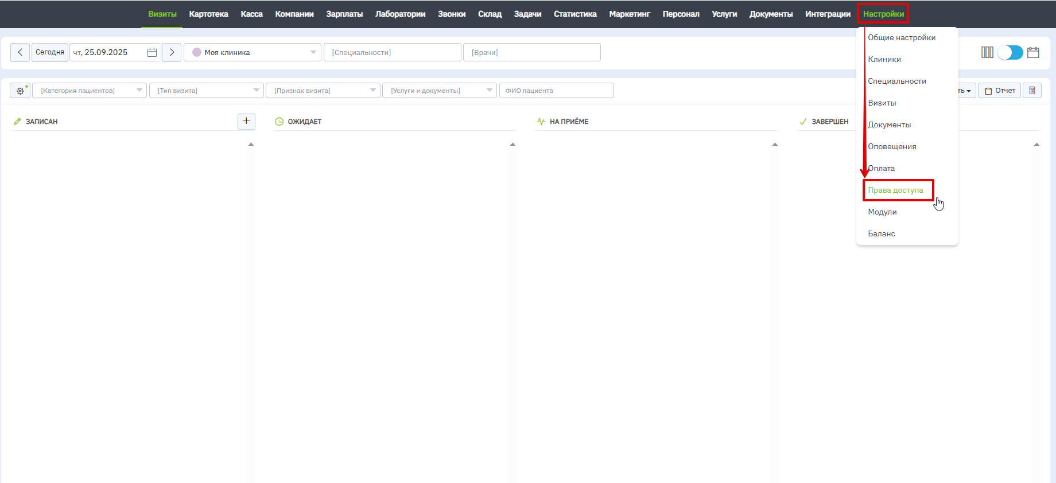Click the clinic color circle swatch
1056x483 pixels.
click(197, 52)
